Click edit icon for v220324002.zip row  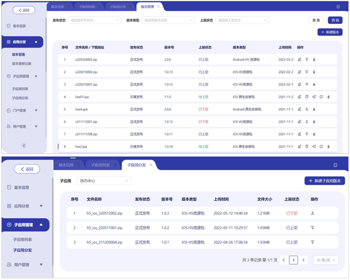tap(299, 60)
